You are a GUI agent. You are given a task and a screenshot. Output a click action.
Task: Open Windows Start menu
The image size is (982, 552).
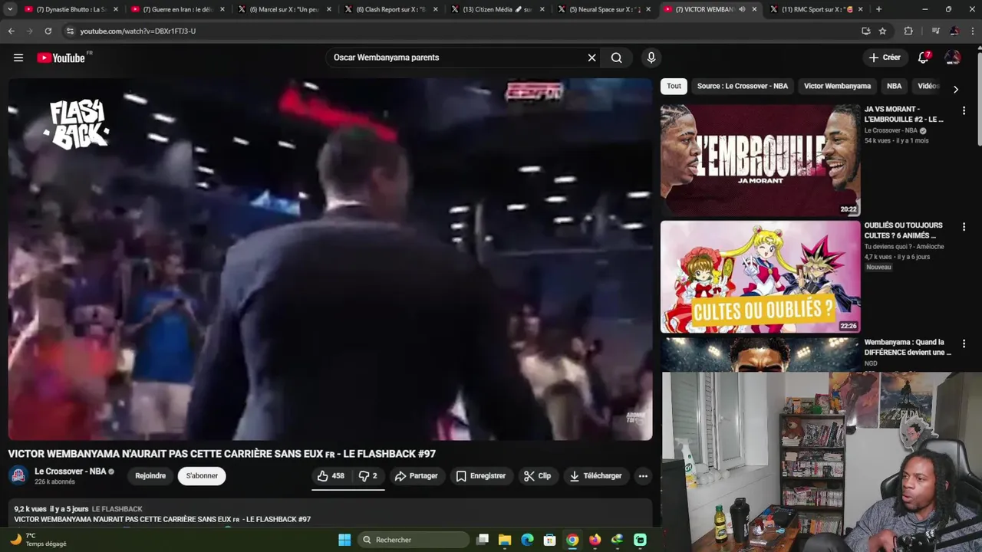[344, 540]
